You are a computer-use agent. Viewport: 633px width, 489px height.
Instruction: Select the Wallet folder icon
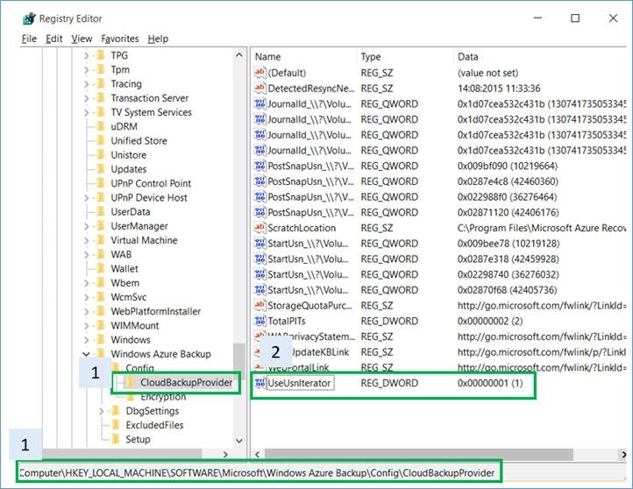(101, 269)
